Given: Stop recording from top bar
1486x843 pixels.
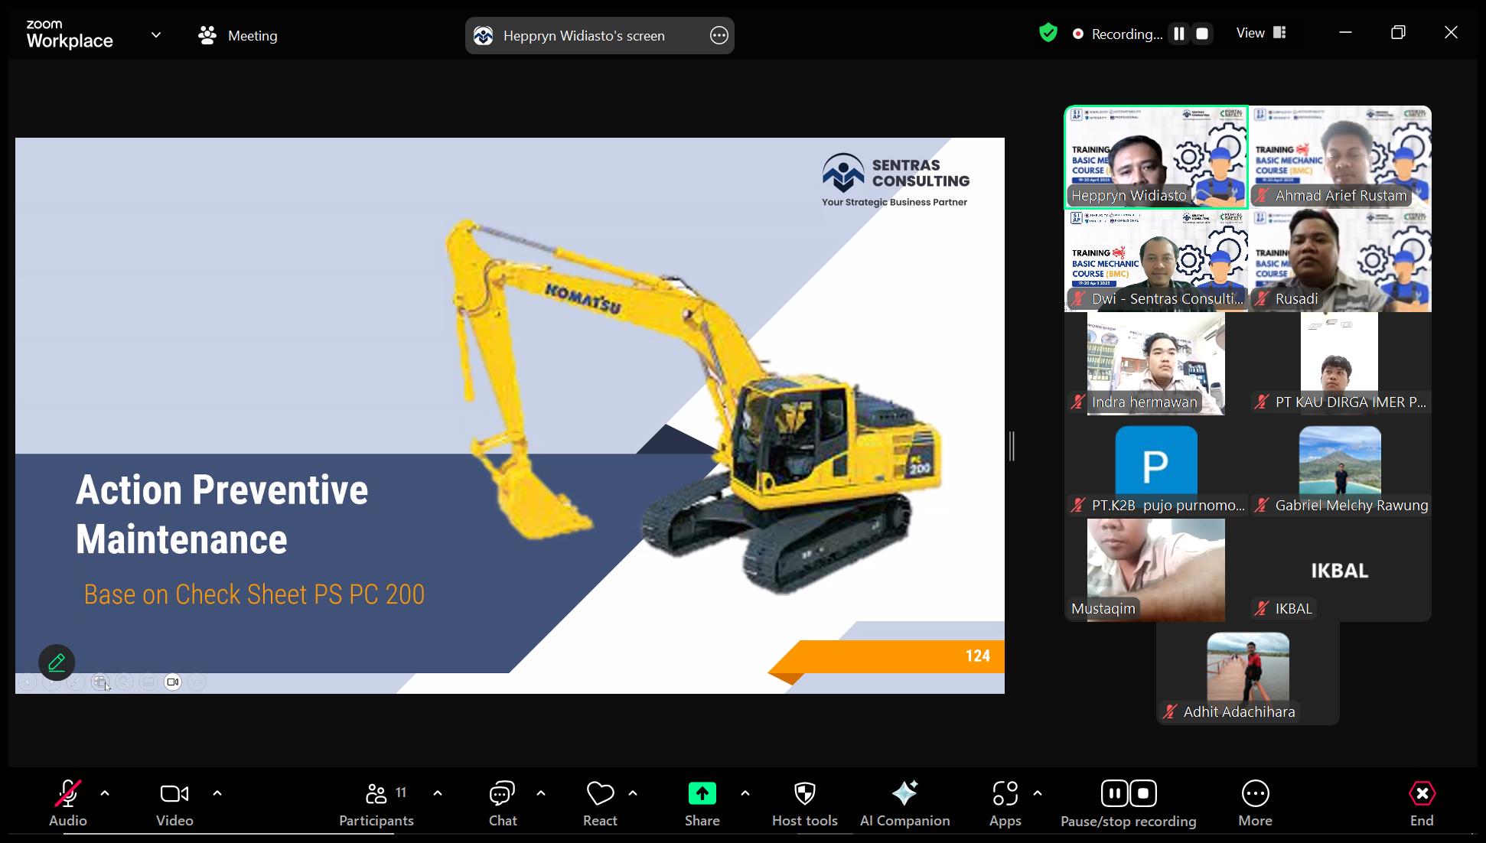Looking at the screenshot, I should tap(1202, 34).
